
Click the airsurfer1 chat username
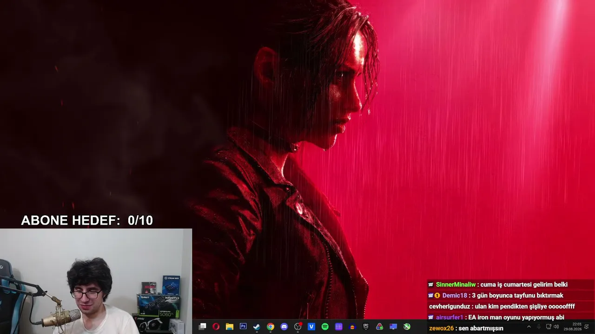(450, 317)
